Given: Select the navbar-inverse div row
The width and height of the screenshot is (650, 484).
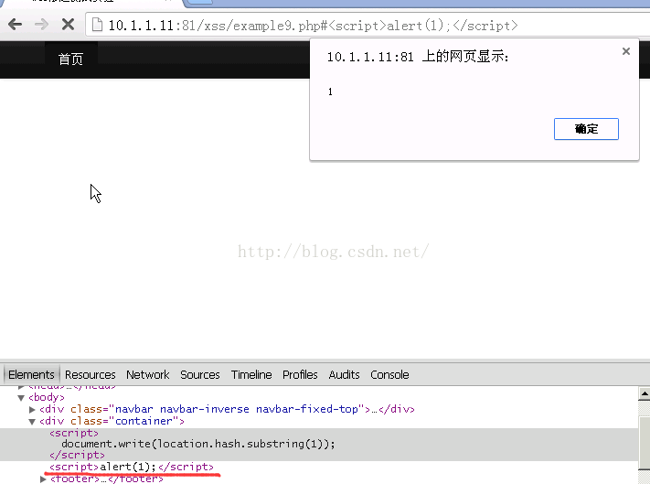Looking at the screenshot, I should [x=227, y=409].
